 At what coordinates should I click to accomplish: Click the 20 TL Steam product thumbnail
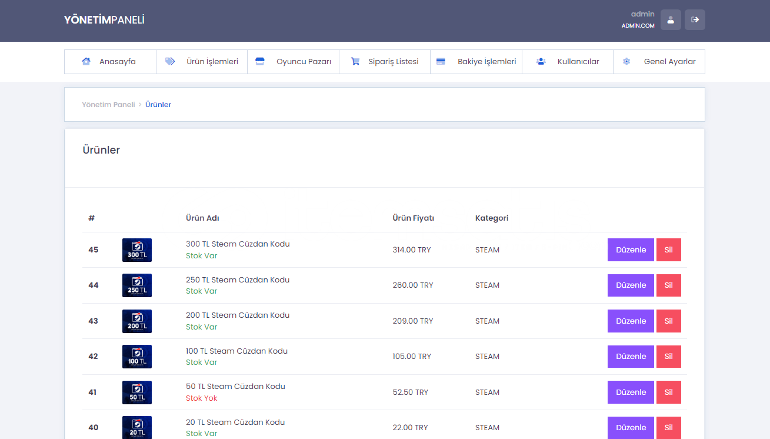pos(137,427)
